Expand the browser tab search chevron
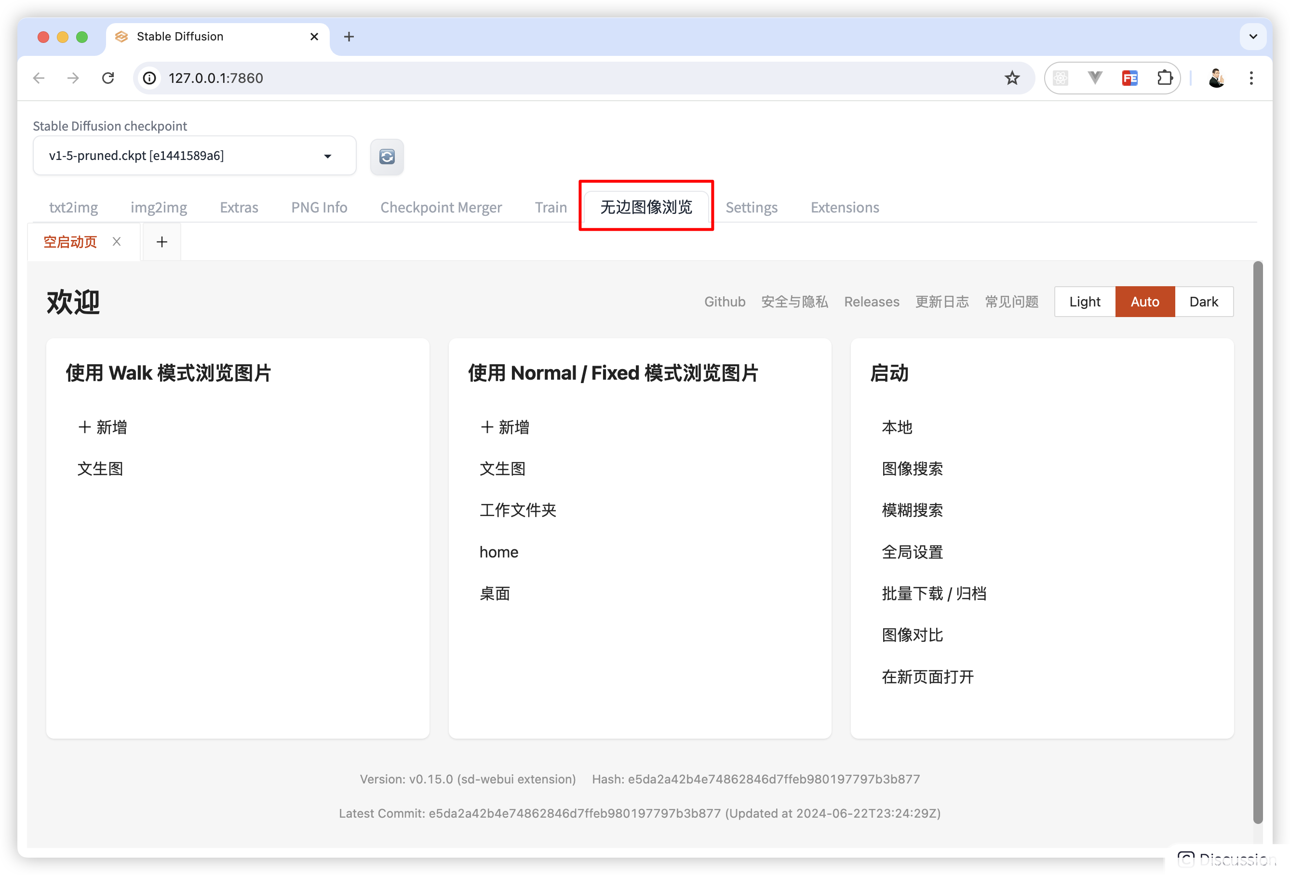 click(x=1253, y=37)
